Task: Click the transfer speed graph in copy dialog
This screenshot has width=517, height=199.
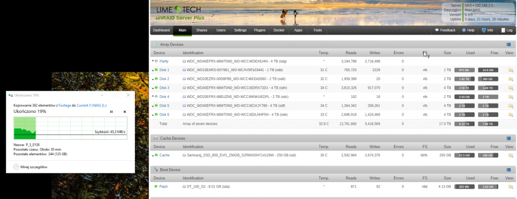Action: (x=70, y=128)
